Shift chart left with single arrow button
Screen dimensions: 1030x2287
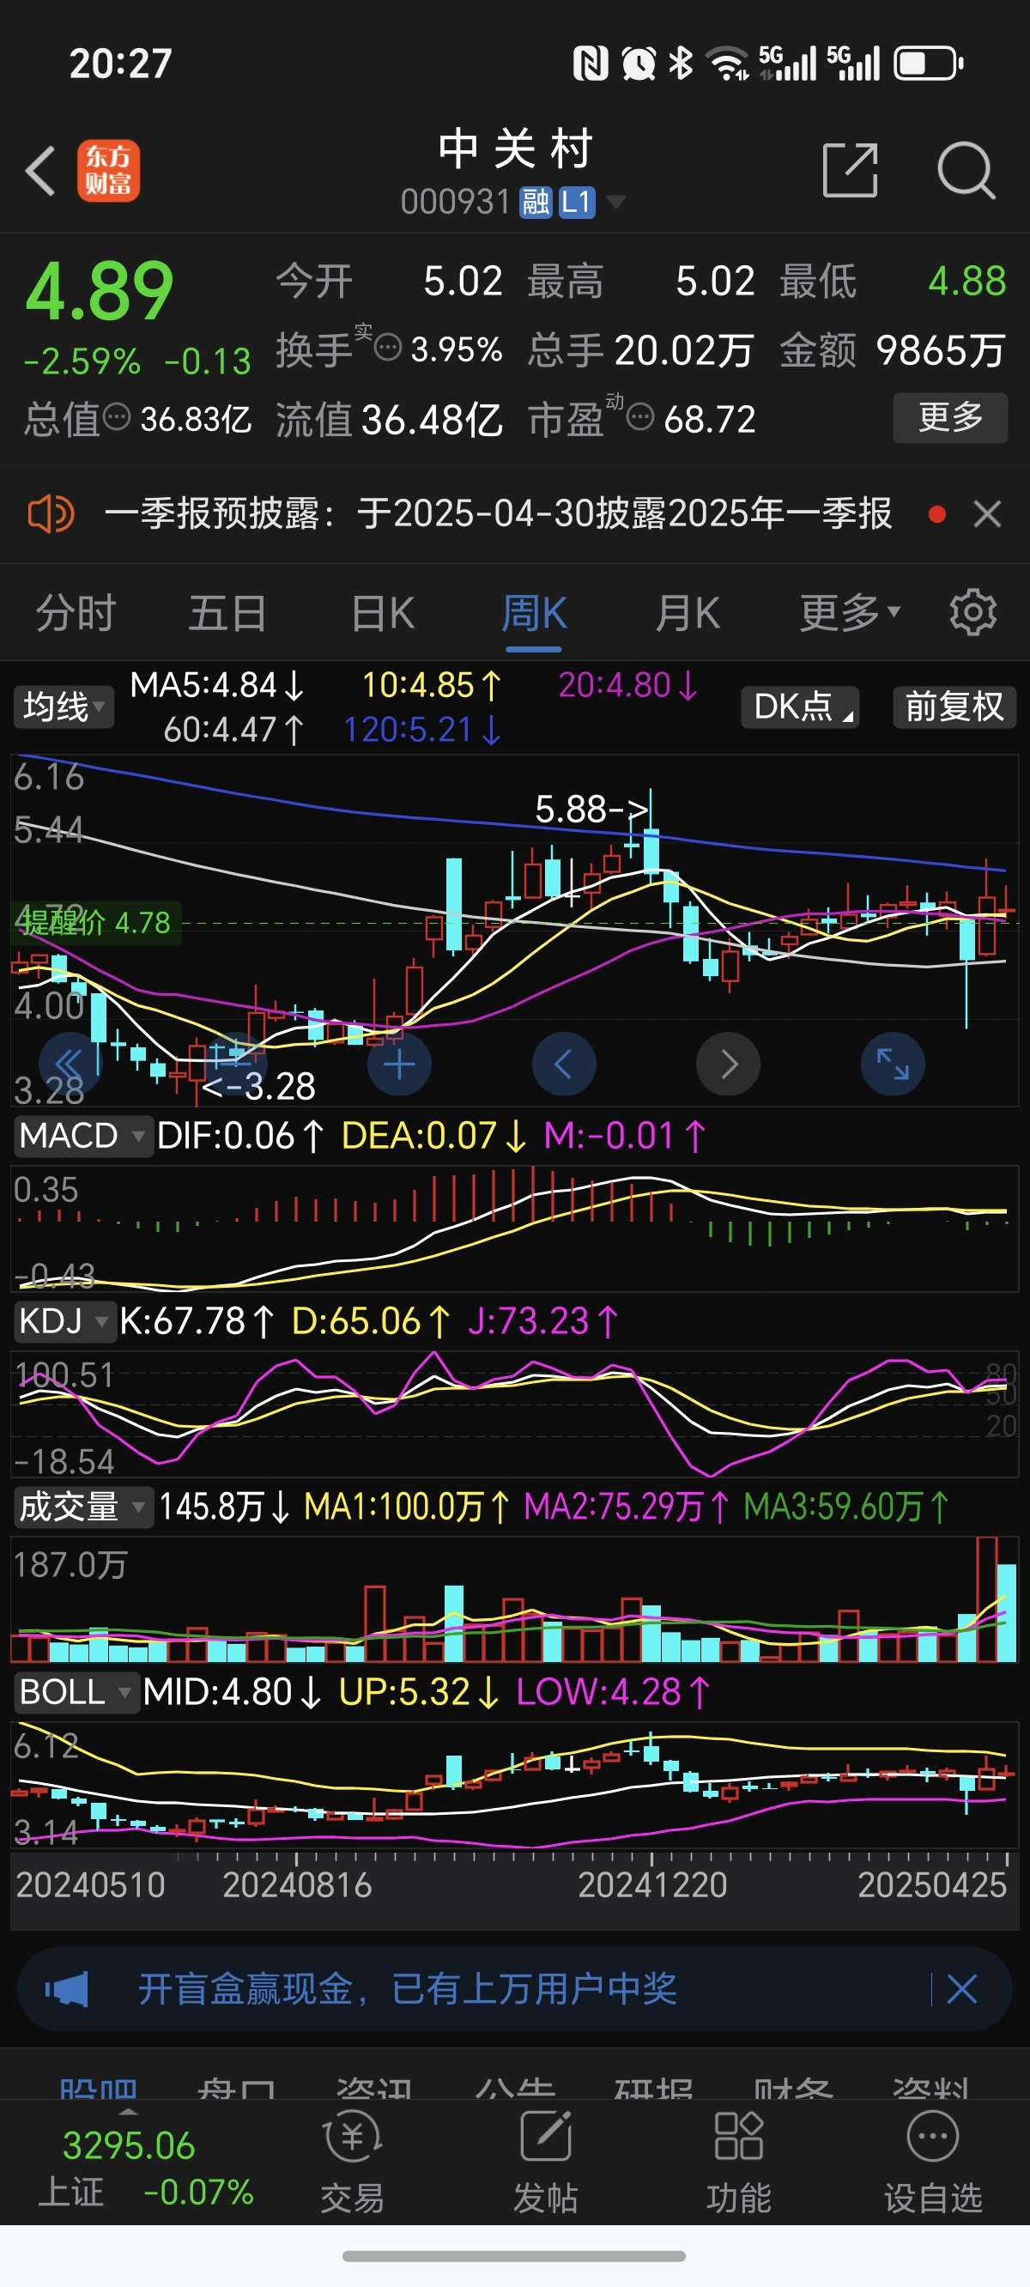click(x=564, y=1064)
